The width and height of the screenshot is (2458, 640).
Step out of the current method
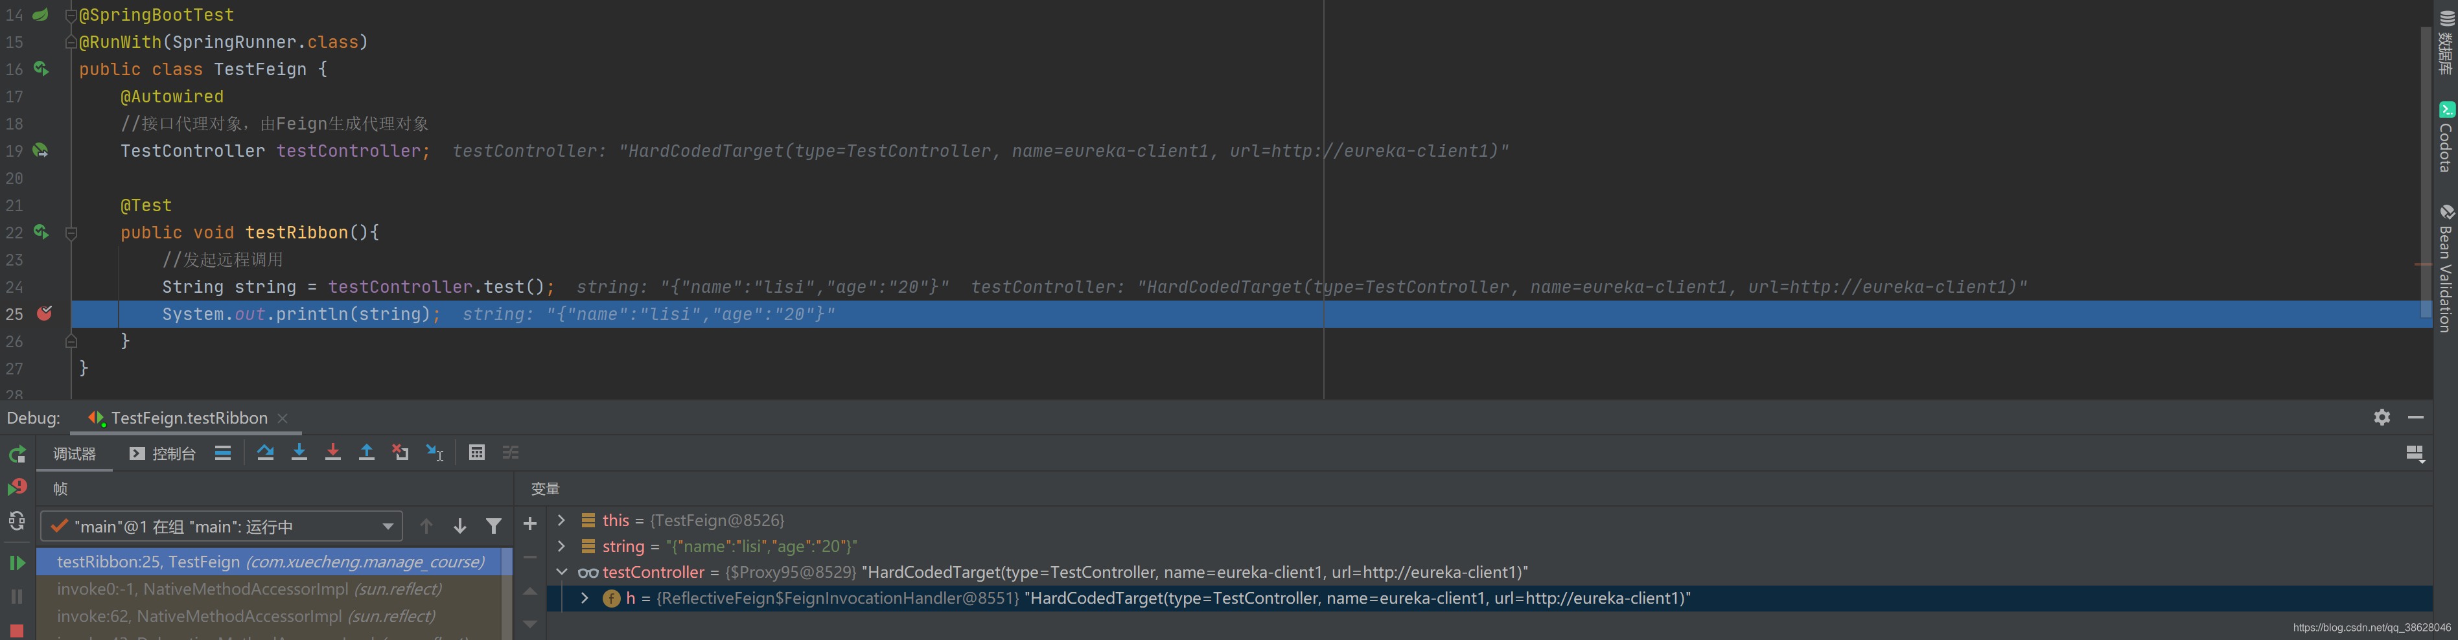pos(366,453)
